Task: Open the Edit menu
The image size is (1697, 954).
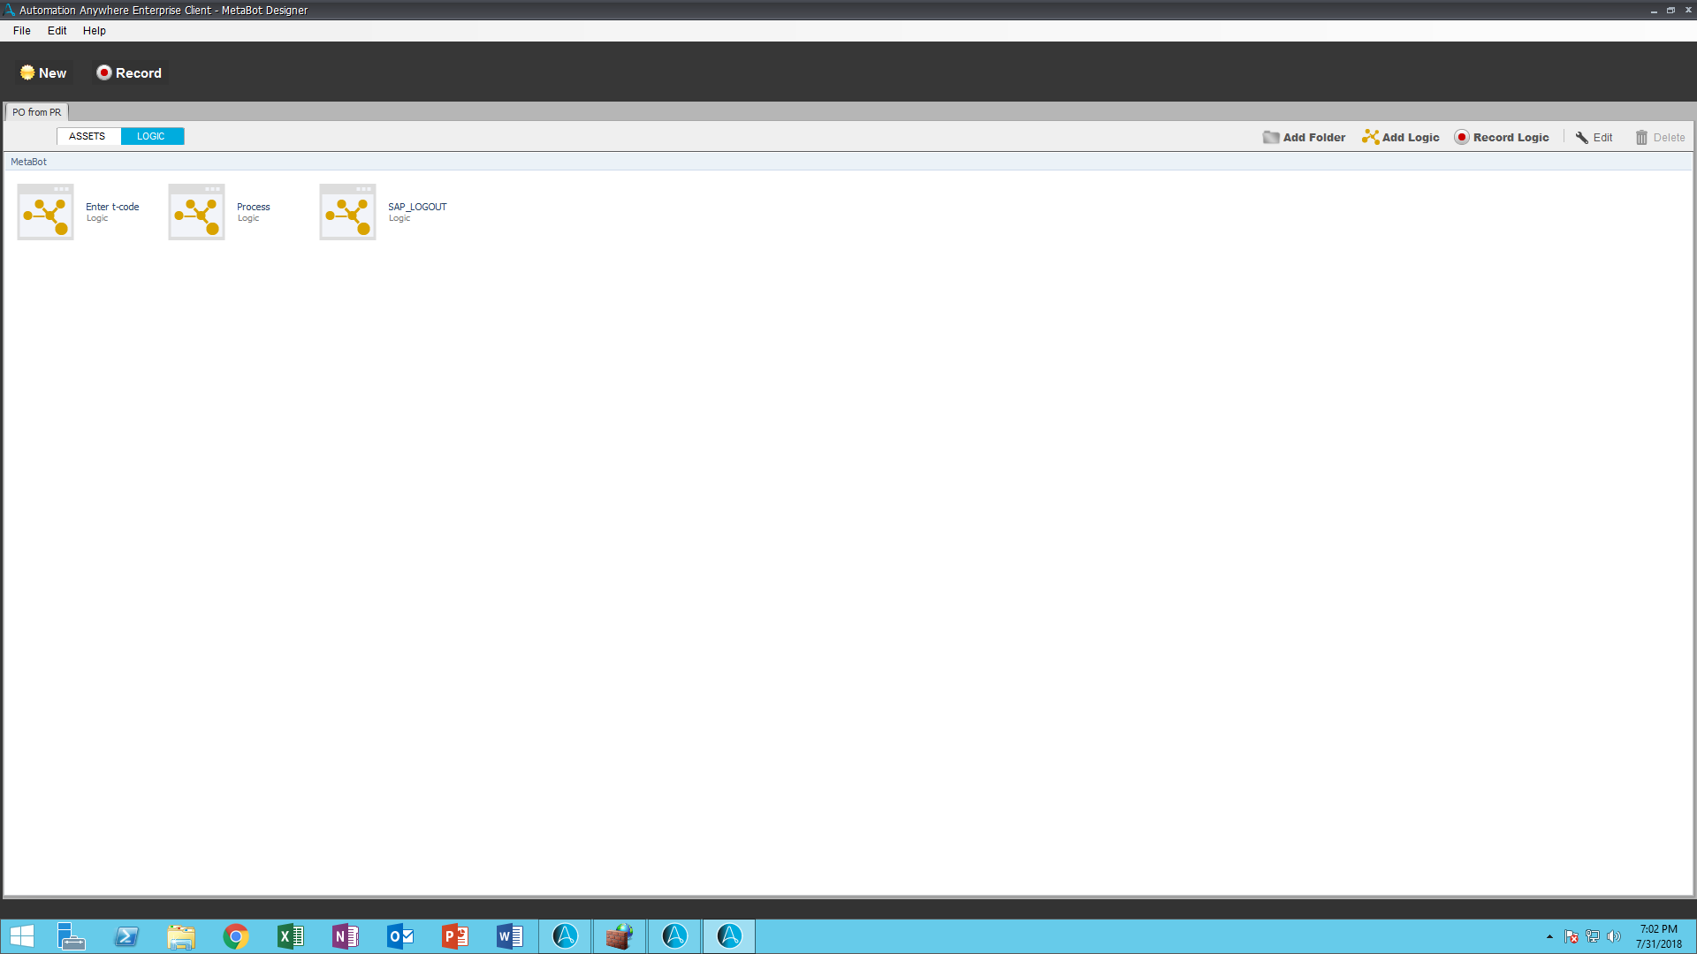Action: [x=57, y=31]
